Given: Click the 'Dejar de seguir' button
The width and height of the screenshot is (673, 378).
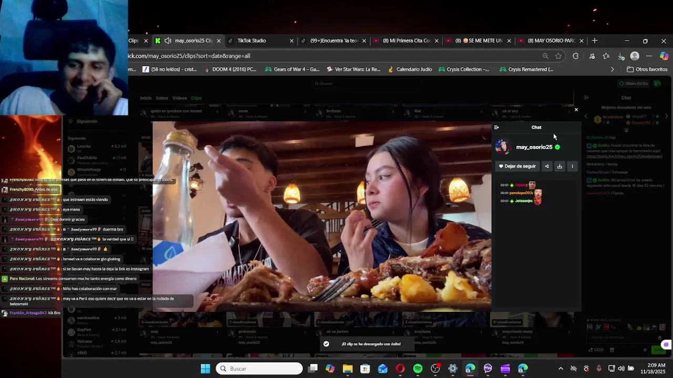Looking at the screenshot, I should [x=517, y=166].
